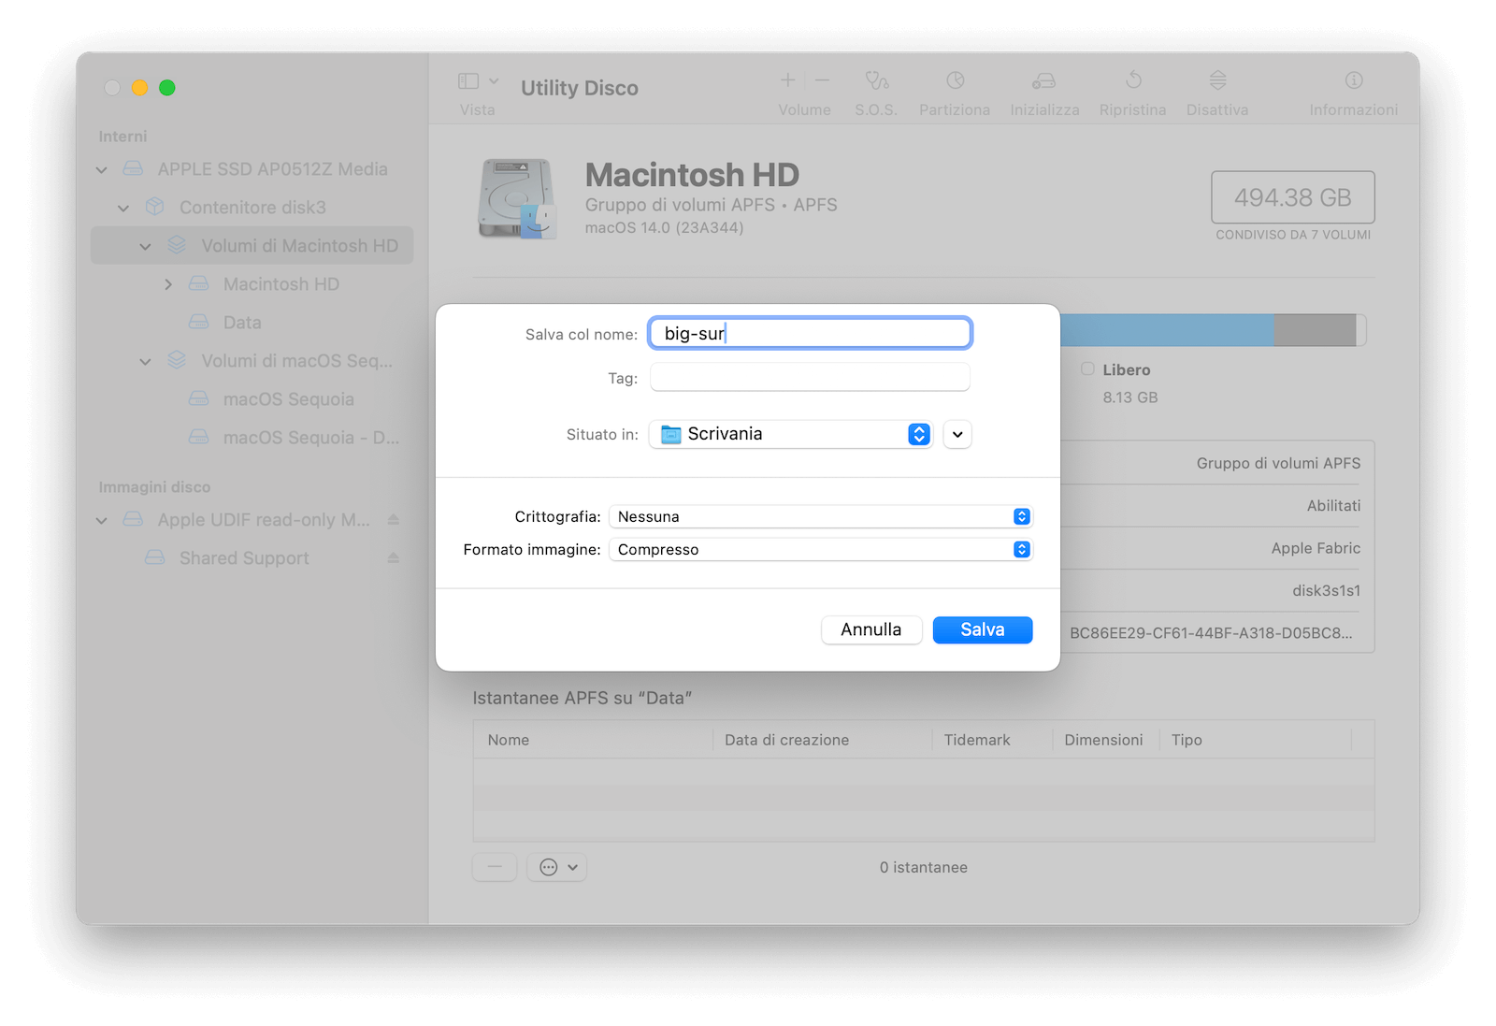Expand the Macintosh HD volume row
The height and width of the screenshot is (1026, 1496).
tap(168, 284)
